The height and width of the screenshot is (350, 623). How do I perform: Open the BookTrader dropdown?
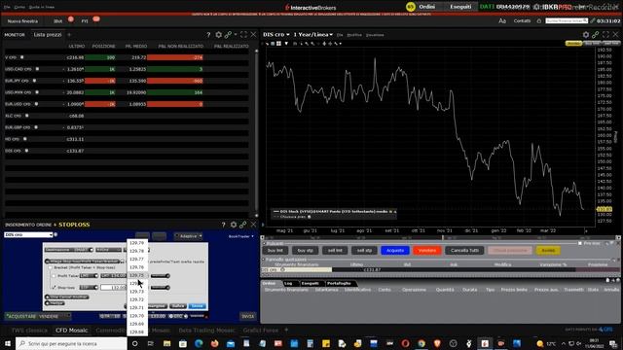[241, 236]
